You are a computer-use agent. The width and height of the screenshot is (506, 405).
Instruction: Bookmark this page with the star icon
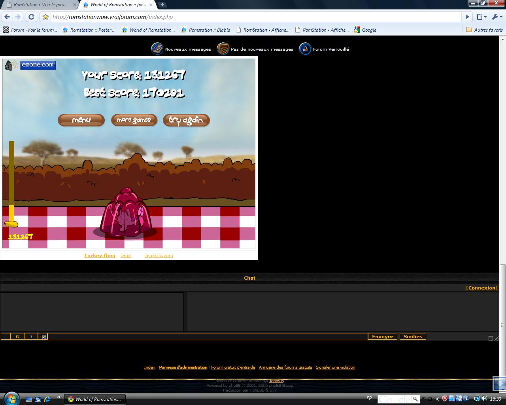pyautogui.click(x=45, y=17)
